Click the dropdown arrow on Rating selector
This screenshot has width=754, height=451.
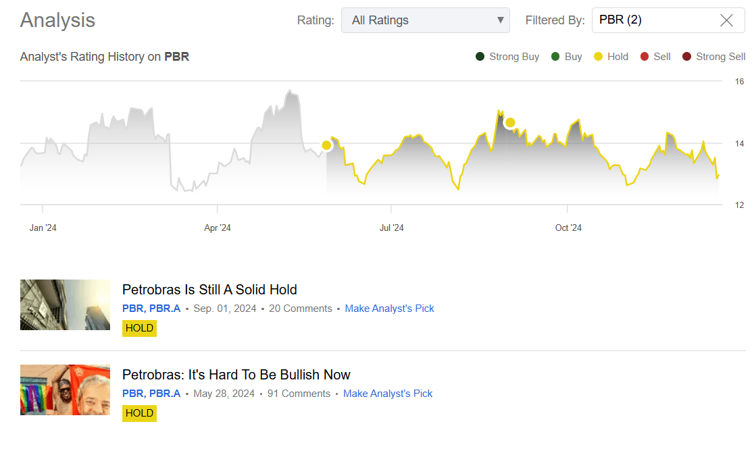pyautogui.click(x=500, y=20)
